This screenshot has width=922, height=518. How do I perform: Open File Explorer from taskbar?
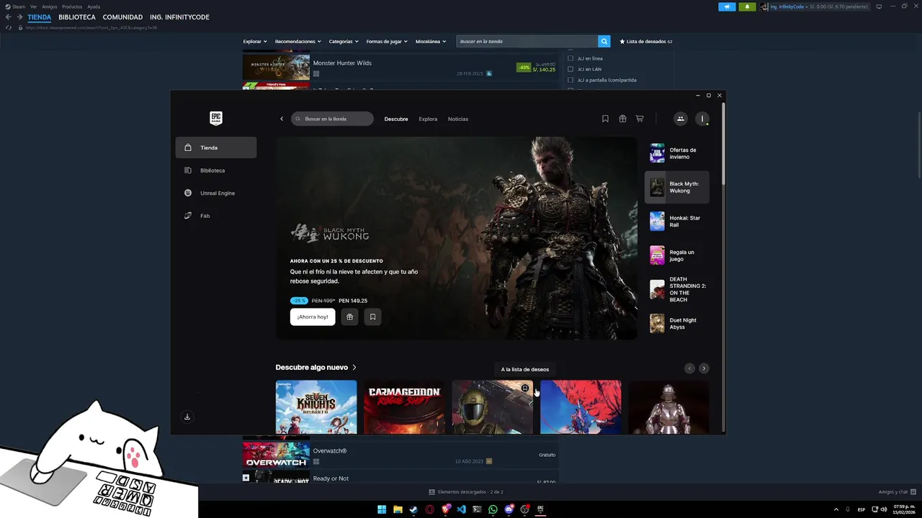pyautogui.click(x=398, y=509)
